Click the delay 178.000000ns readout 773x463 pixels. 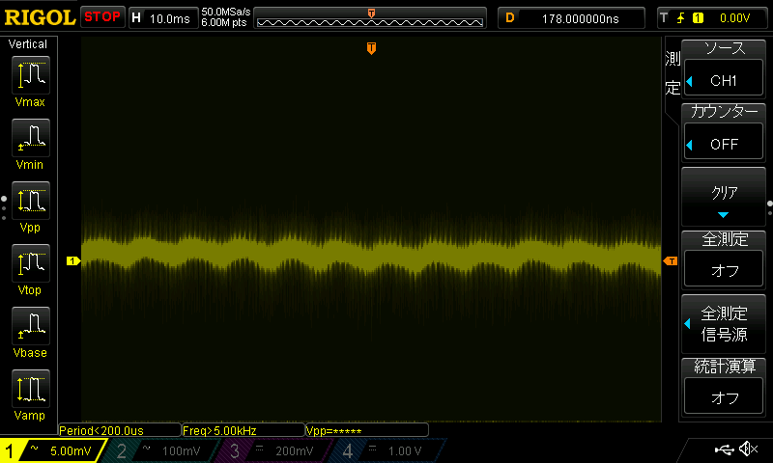click(x=581, y=18)
